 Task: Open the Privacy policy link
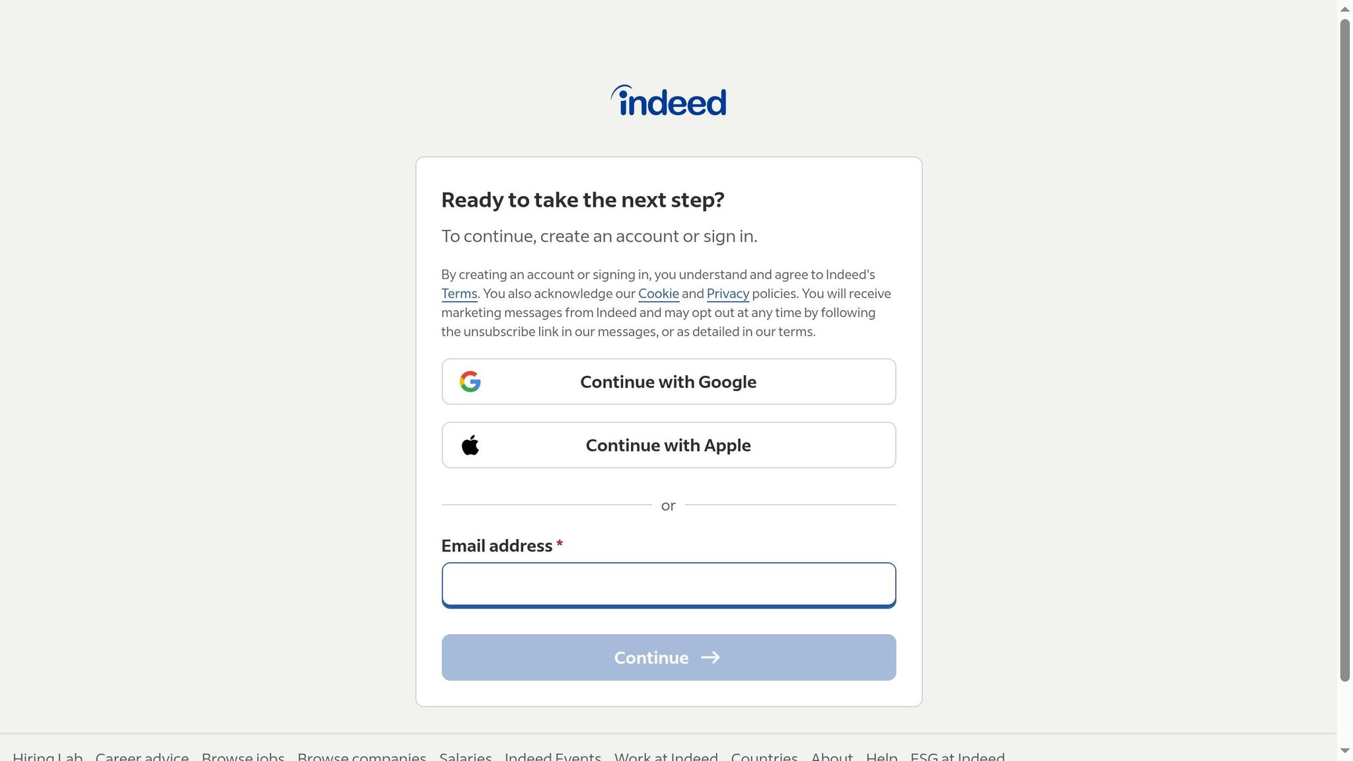727,294
